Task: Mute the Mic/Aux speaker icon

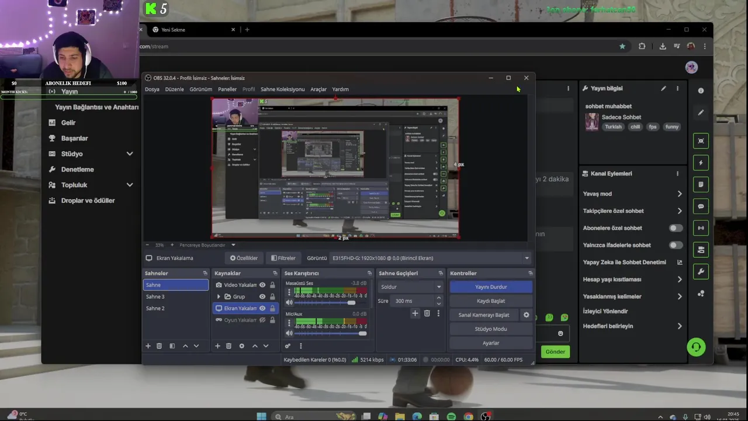Action: 289,333
